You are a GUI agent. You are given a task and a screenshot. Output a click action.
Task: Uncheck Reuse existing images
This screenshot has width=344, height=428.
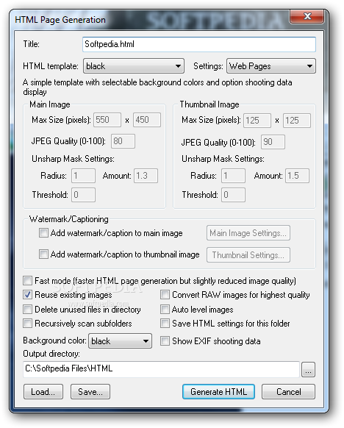pos(27,295)
